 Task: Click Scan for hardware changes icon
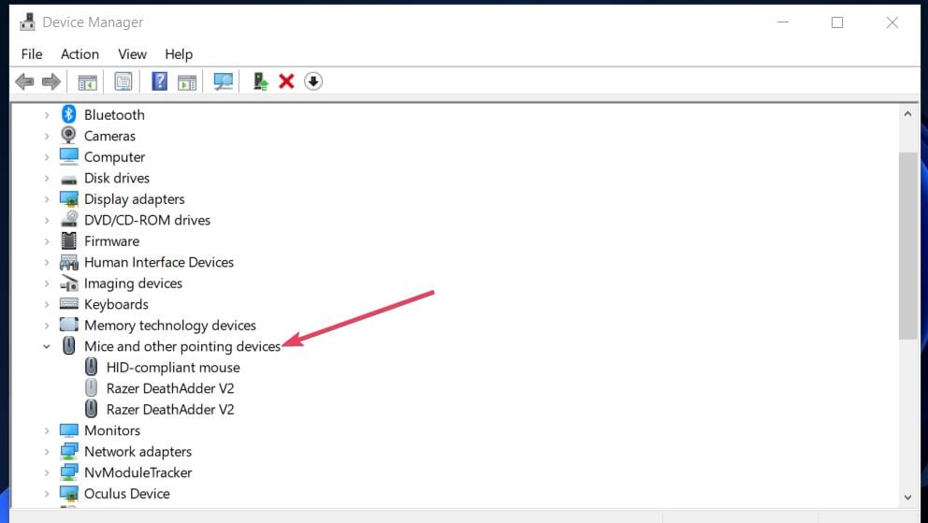point(224,81)
